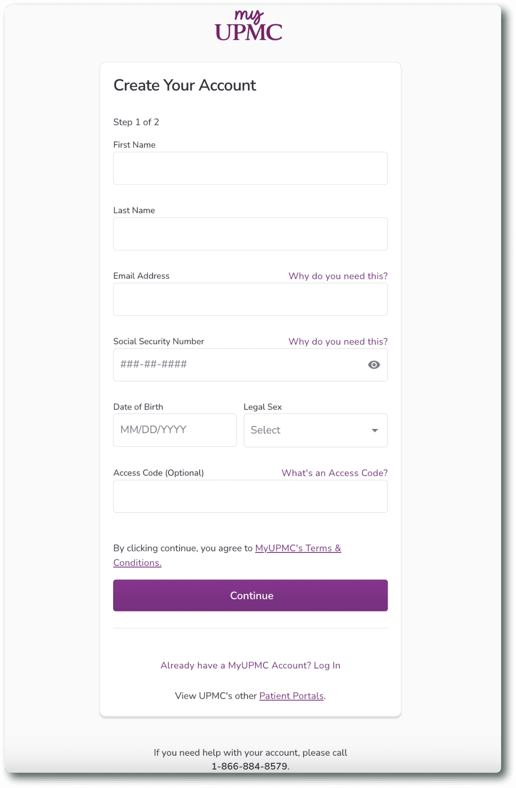516x788 pixels.
Task: Click the optional Access Code field
Action: 250,496
